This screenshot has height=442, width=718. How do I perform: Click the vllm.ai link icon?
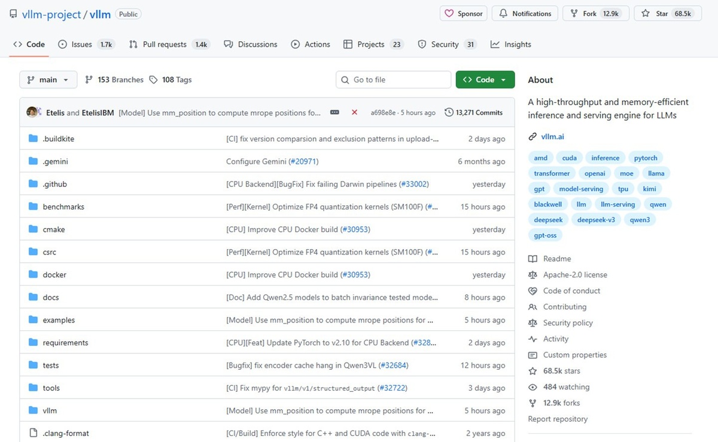coord(533,137)
